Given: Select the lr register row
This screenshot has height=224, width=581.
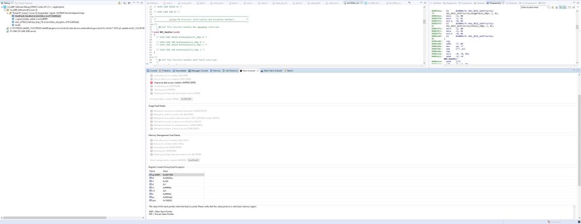Looking at the screenshot, I should pos(176,194).
